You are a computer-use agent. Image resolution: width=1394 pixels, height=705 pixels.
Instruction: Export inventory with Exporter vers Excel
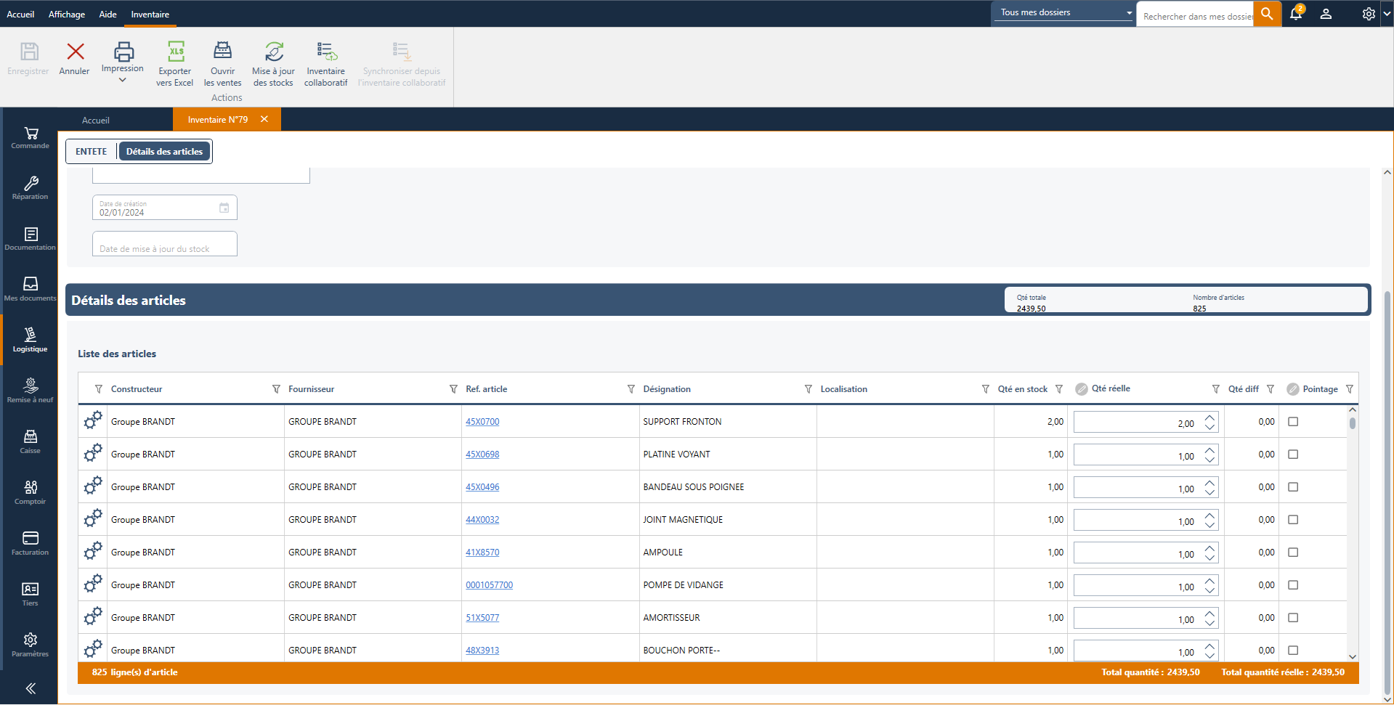point(175,64)
